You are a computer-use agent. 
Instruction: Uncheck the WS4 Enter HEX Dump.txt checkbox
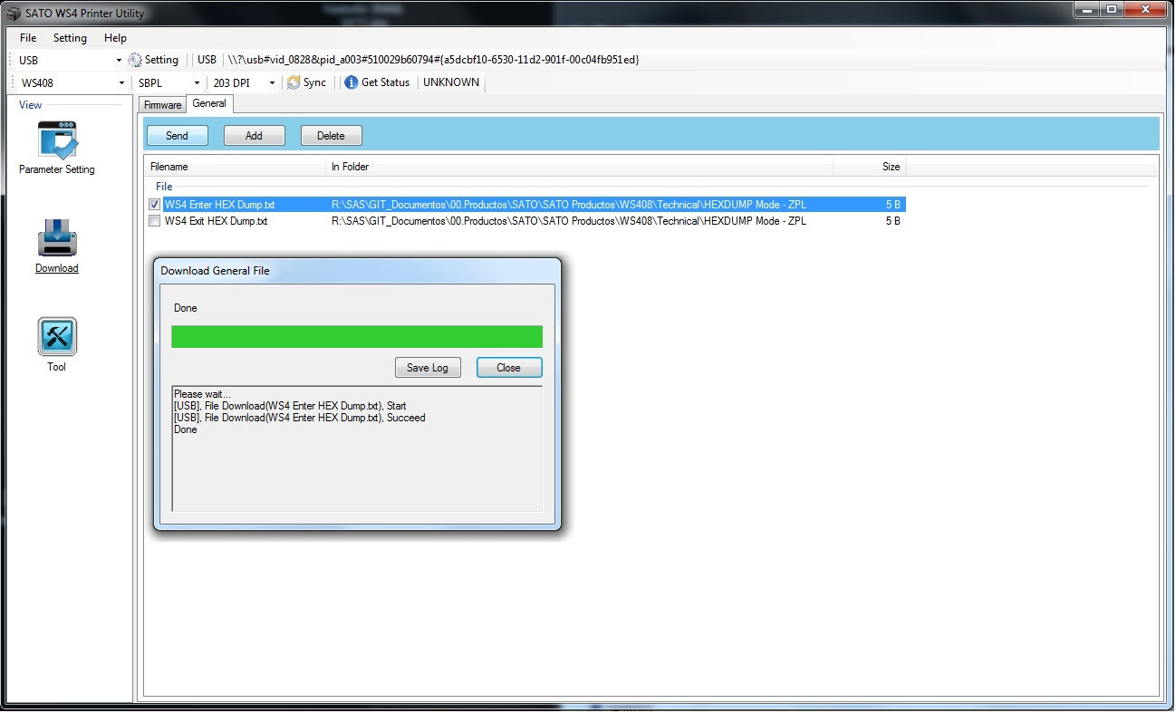coord(154,205)
